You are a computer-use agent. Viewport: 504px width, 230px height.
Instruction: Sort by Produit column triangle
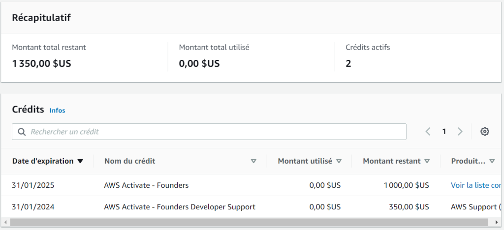coord(492,161)
